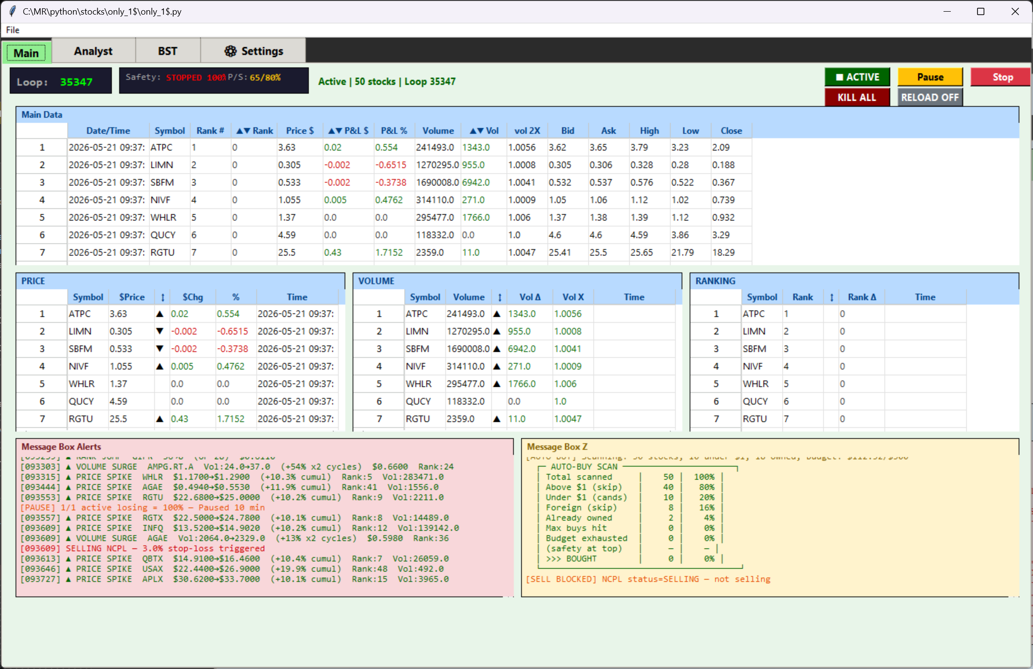Click up arrow for ATPC in PRICE table

160,314
